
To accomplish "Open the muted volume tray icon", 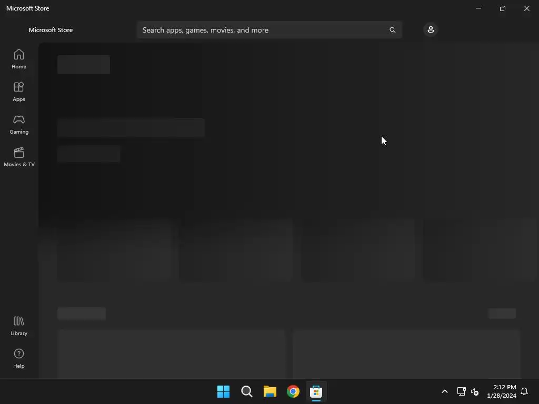I will (x=475, y=391).
